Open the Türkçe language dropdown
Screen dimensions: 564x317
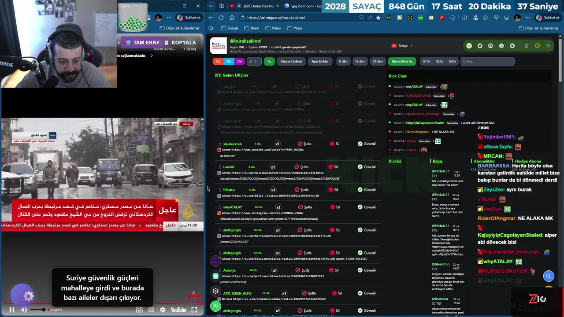(x=402, y=46)
